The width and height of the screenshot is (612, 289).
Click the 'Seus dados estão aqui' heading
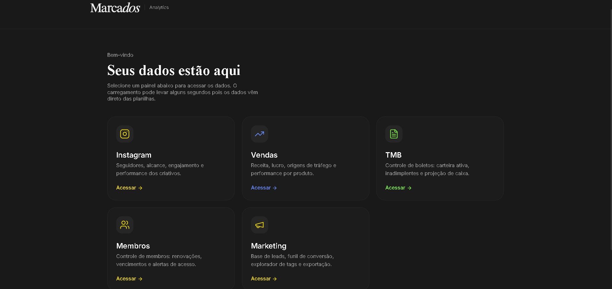coord(174,70)
